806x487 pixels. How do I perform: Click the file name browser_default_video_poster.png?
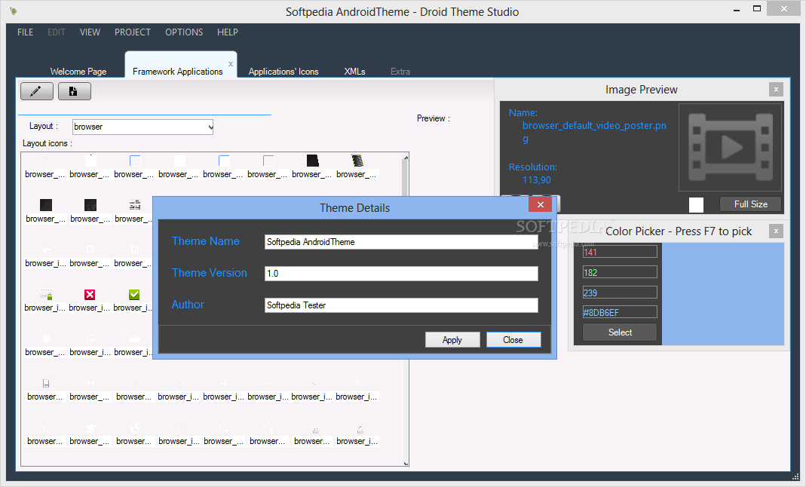point(594,132)
